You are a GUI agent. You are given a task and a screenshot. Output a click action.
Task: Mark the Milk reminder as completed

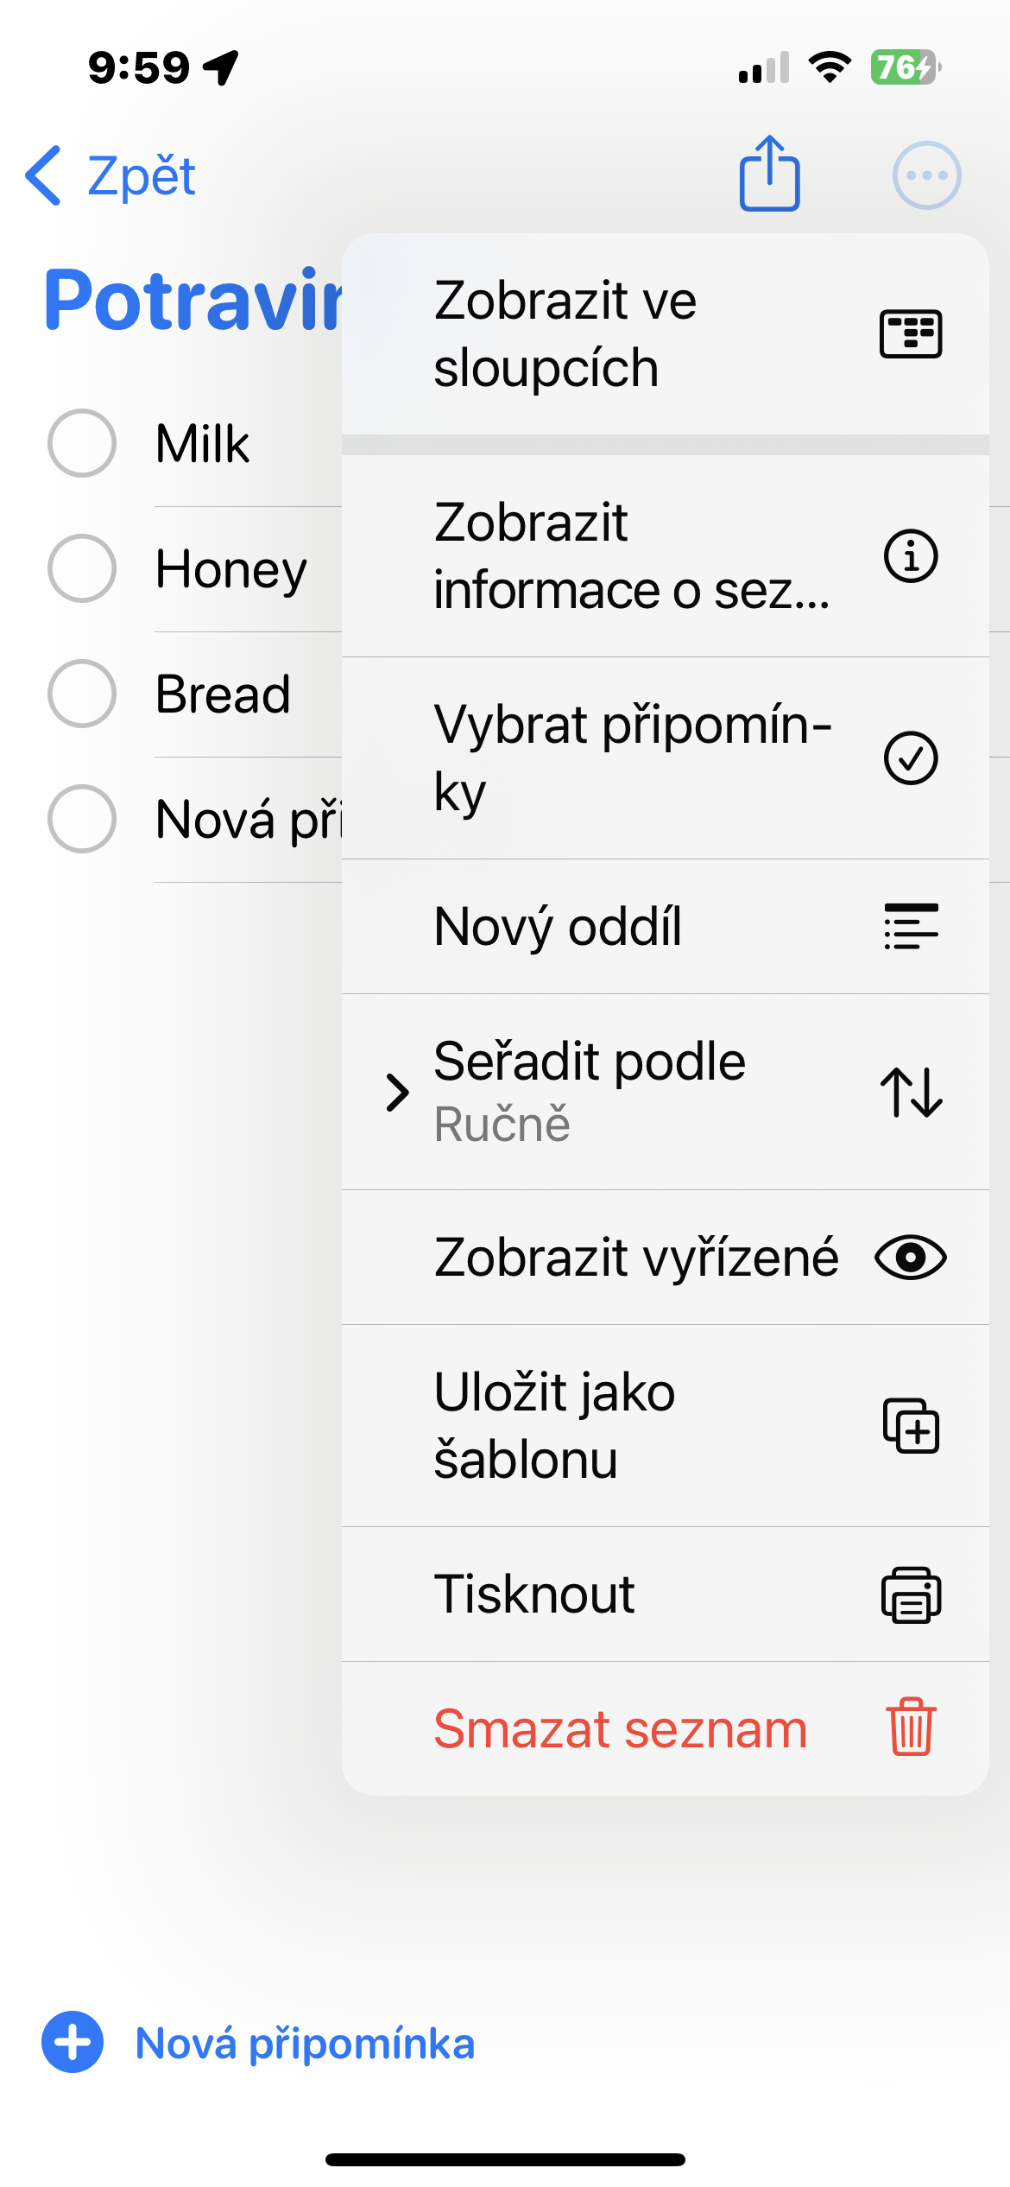(x=82, y=443)
